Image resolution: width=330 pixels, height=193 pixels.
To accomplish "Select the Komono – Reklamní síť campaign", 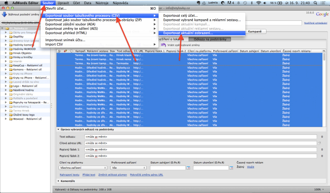I will tap(27, 69).
